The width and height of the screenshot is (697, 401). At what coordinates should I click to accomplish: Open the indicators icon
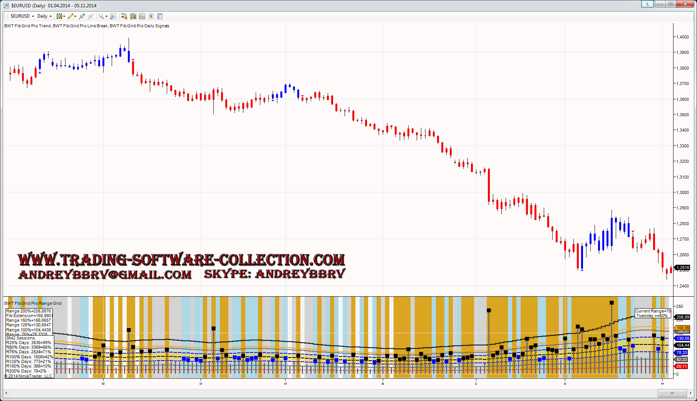[x=142, y=16]
